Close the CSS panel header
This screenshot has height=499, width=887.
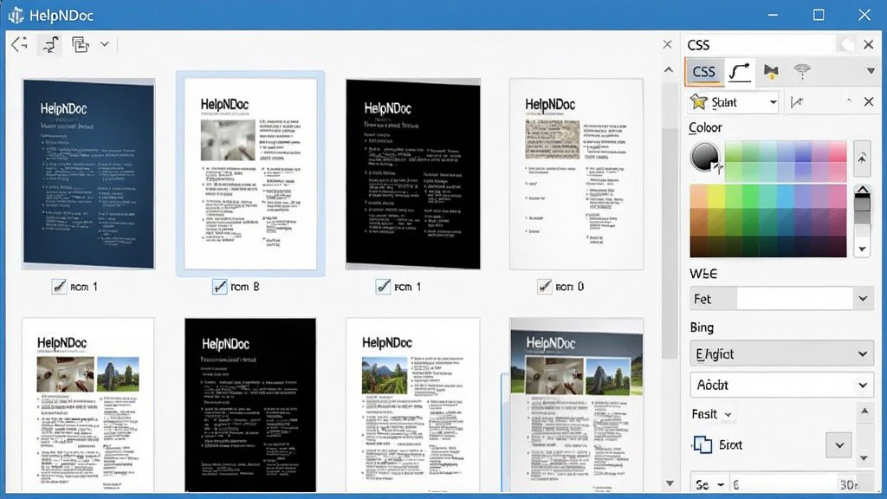[868, 45]
